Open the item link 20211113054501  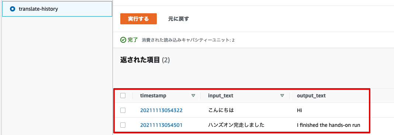[x=161, y=125]
